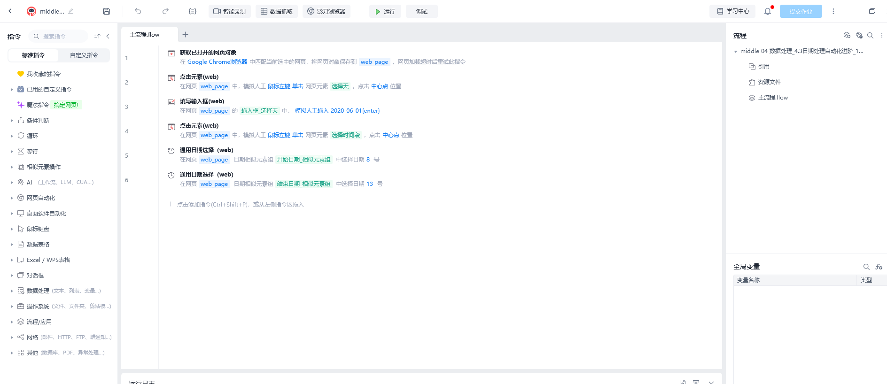Click the Google Chrome浏览器 parameter link
Screen dimensions: 887x384
[217, 62]
